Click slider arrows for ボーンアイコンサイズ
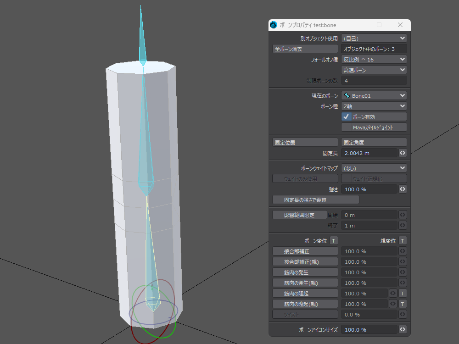This screenshot has height=344, width=459. (x=403, y=330)
